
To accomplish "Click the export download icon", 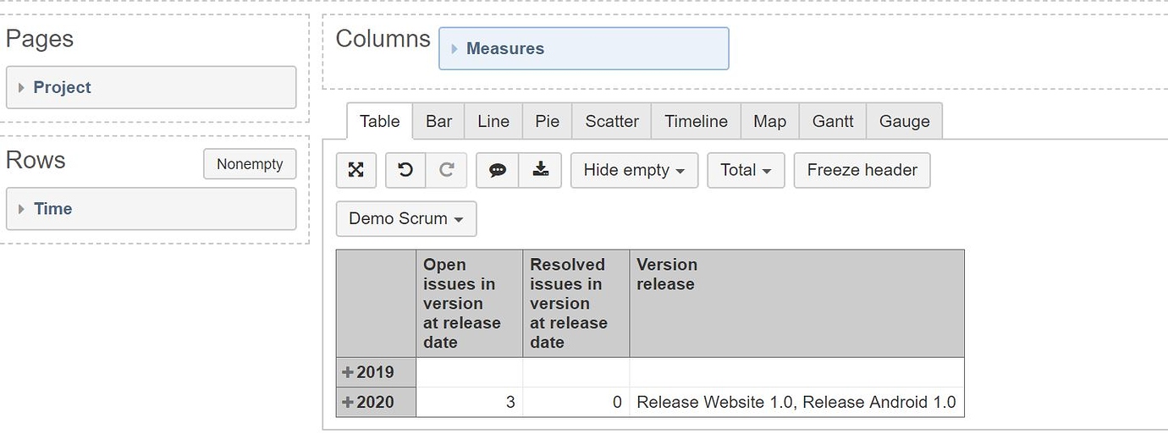I will pyautogui.click(x=540, y=170).
